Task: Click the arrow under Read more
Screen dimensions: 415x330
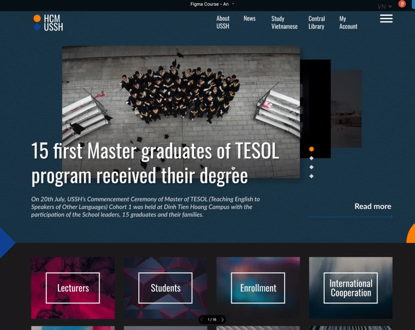Action: coord(351,217)
